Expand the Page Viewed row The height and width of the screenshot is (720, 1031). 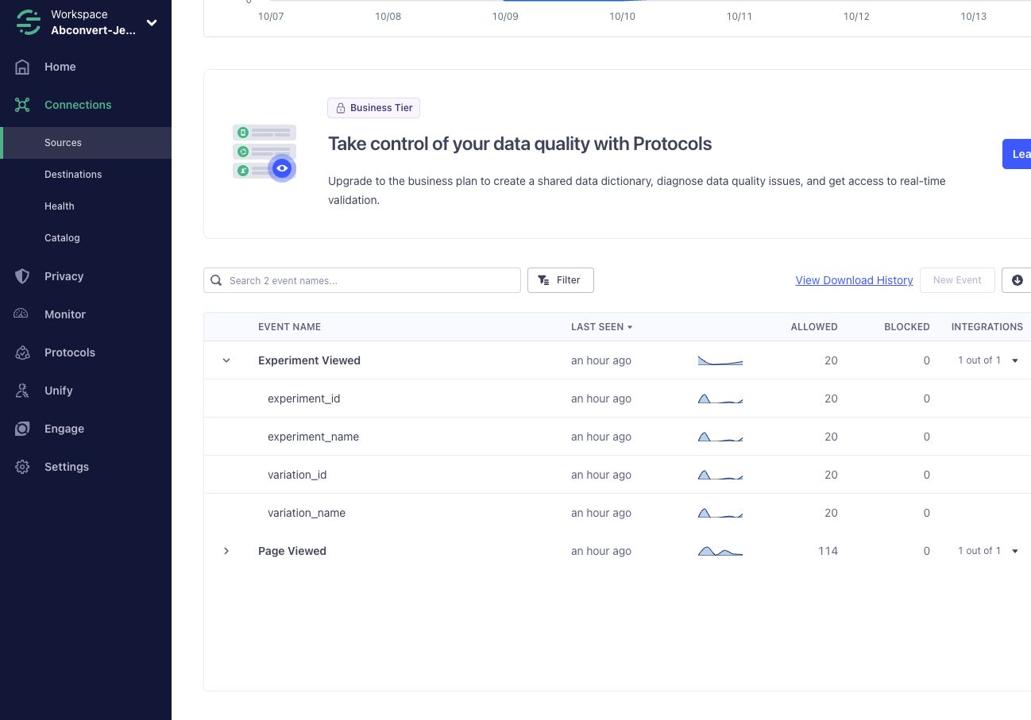point(226,551)
